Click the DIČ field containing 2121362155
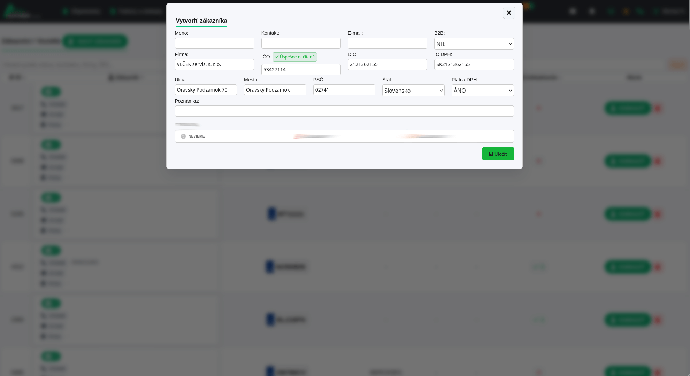690x376 pixels. point(387,64)
